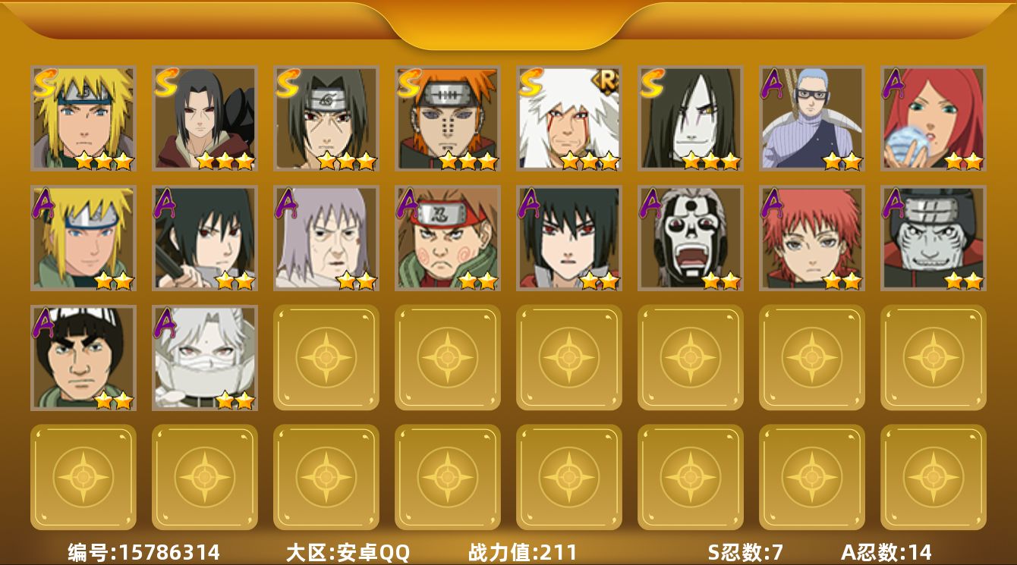This screenshot has width=1017, height=565.
Task: Click Choji with the red headband
Action: coord(448,238)
